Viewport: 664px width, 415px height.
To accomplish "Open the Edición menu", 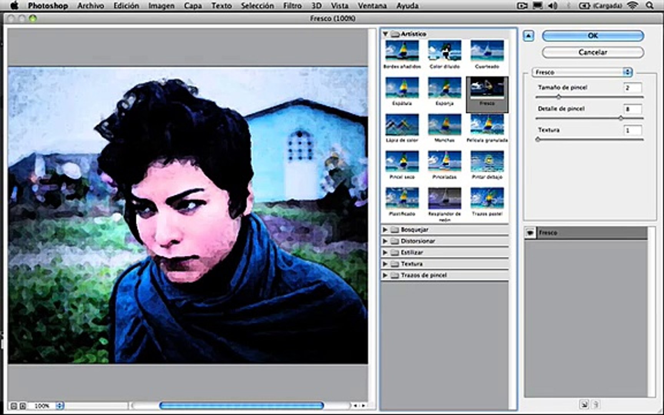I will pyautogui.click(x=126, y=6).
